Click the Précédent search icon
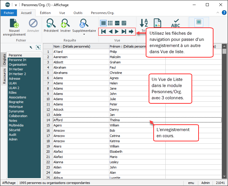 51,23
